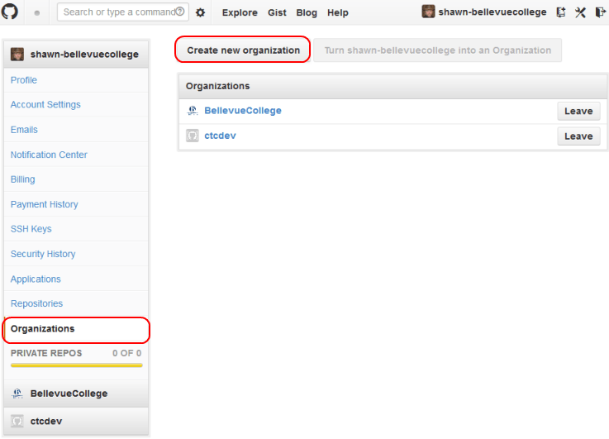The image size is (609, 439).
Task: Click the notifications indicator dot
Action: click(x=37, y=13)
